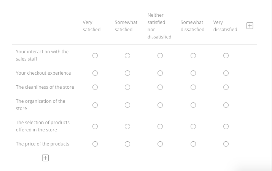Click the plus icon to add a column
The image size is (272, 171).
pyautogui.click(x=250, y=26)
